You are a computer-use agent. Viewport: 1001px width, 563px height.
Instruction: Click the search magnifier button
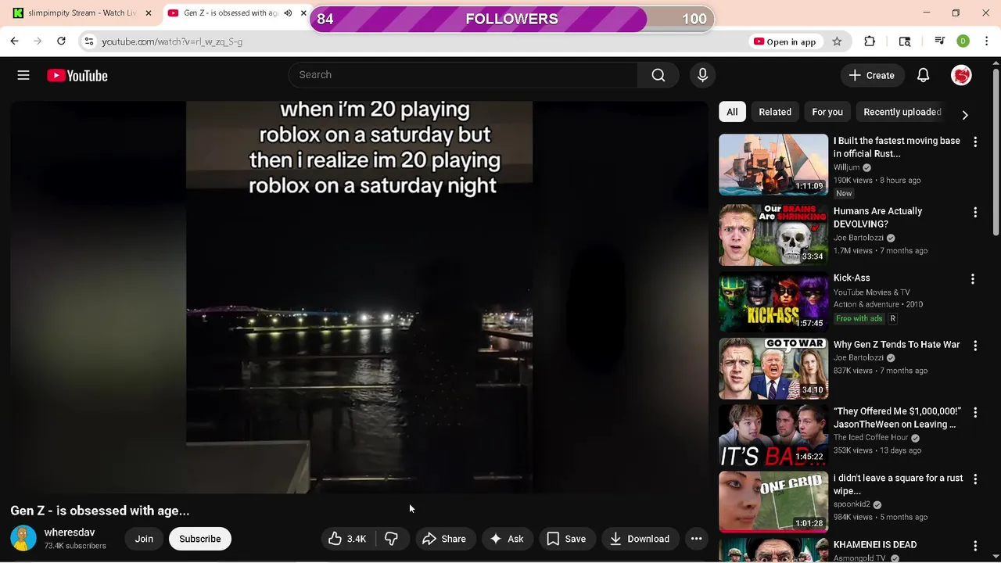click(658, 75)
